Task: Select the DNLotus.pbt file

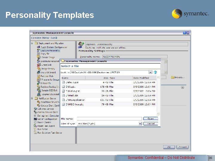Action: pos(109,91)
